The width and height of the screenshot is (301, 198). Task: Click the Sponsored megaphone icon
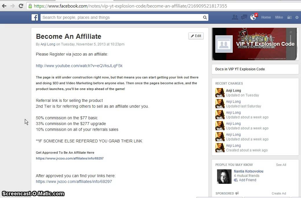pyautogui.click(x=237, y=193)
